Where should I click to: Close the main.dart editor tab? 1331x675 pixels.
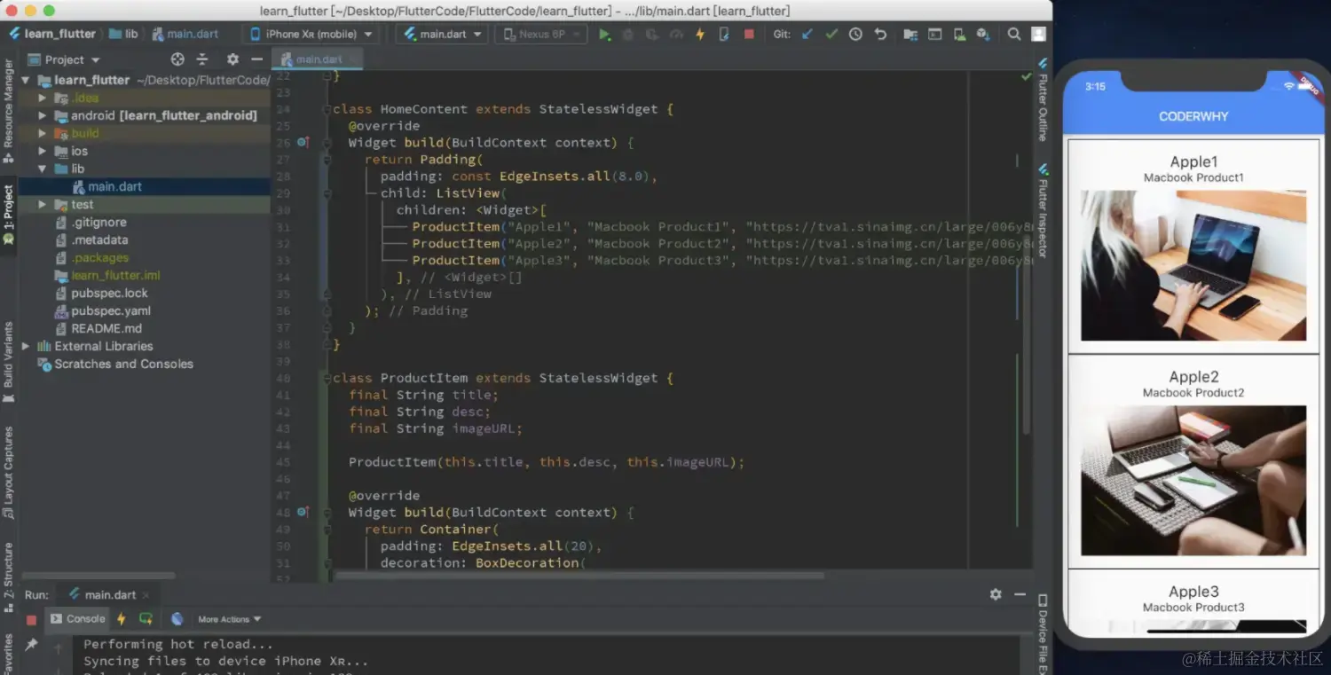point(353,59)
